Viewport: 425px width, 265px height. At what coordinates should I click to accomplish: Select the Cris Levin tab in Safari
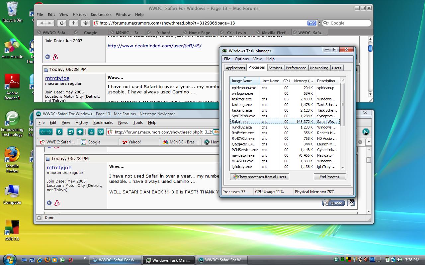[x=237, y=32]
